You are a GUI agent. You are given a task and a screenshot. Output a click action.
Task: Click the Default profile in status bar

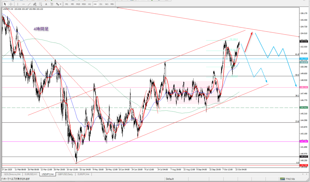(x=170, y=179)
